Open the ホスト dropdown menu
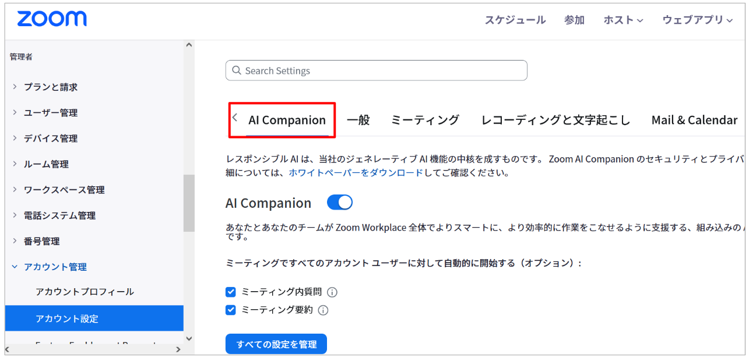Viewport: 749px width, 361px height. 623,20
